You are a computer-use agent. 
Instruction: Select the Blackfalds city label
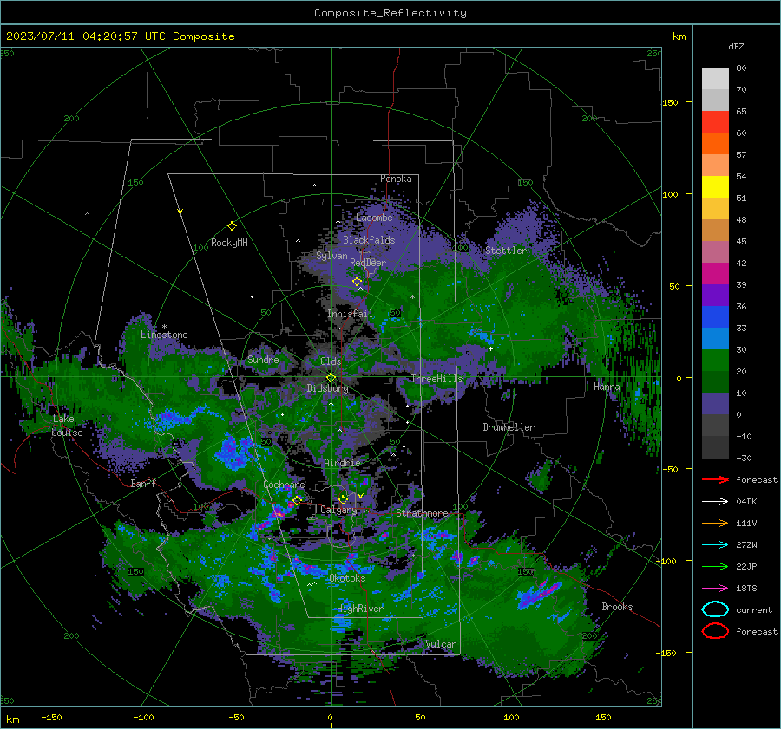(x=369, y=240)
